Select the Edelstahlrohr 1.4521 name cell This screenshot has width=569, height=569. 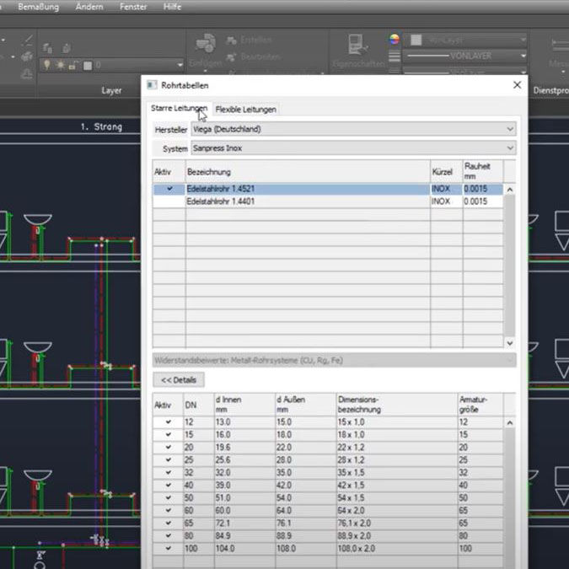click(308, 189)
